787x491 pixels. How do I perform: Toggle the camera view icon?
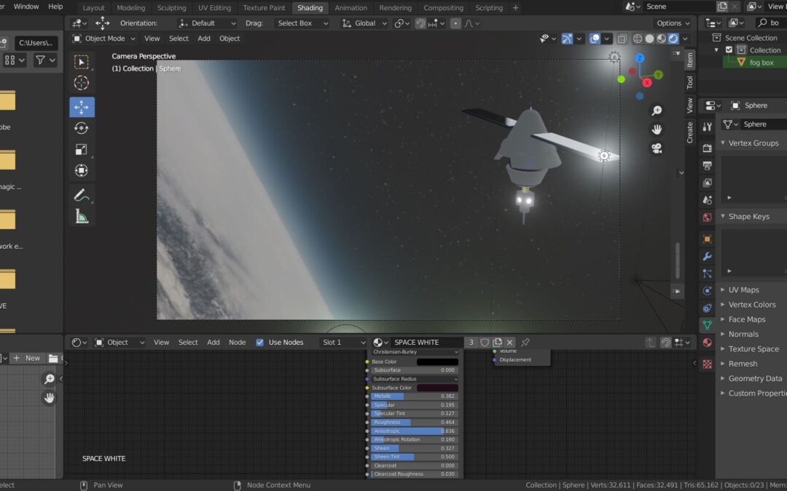657,148
